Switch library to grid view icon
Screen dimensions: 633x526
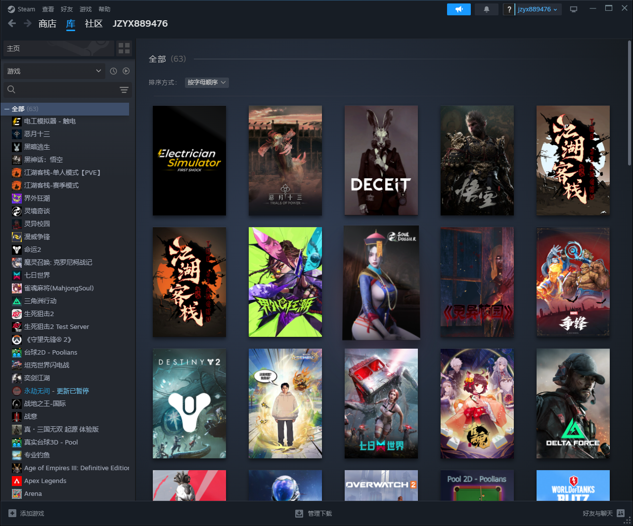click(x=124, y=48)
